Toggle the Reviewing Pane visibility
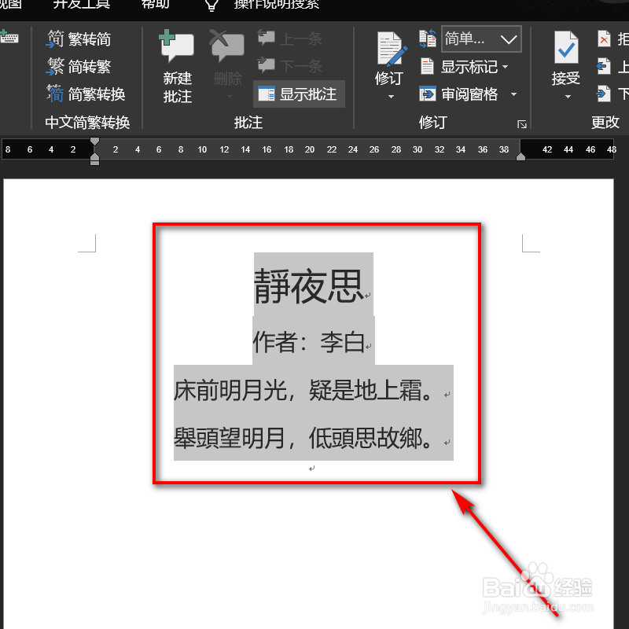629x629 pixels. tap(462, 93)
